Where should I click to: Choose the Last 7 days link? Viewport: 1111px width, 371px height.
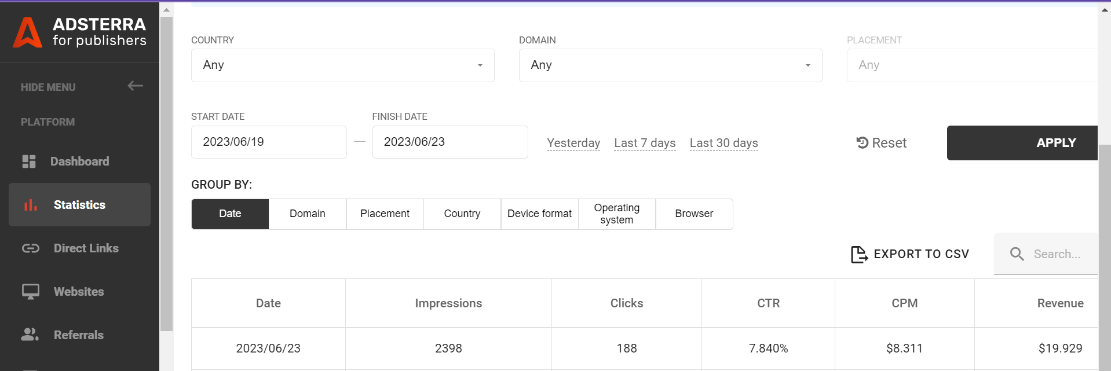coord(645,143)
